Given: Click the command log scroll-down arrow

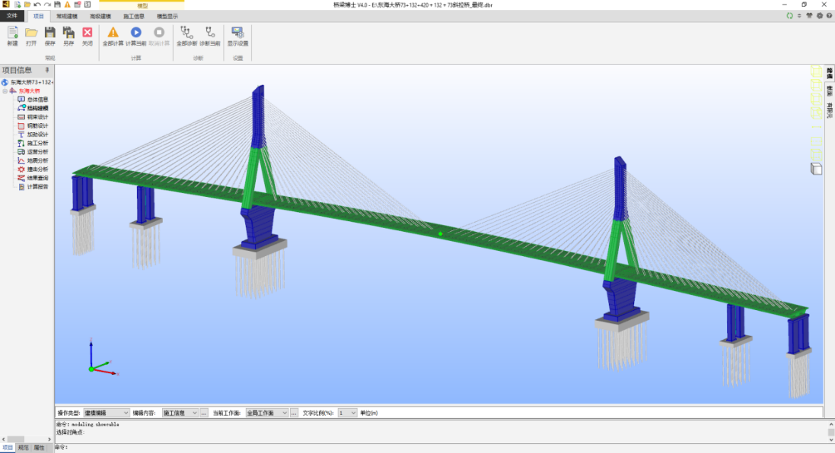Looking at the screenshot, I should point(830,440).
